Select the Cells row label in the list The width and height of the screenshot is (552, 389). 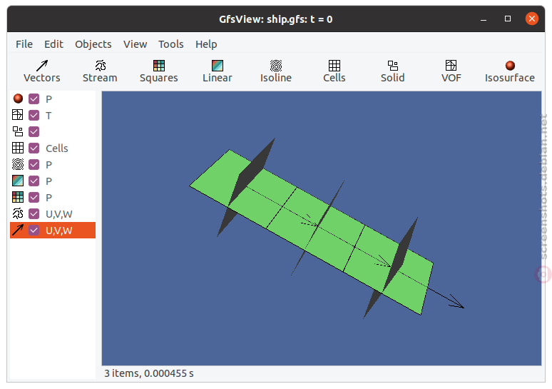[56, 148]
